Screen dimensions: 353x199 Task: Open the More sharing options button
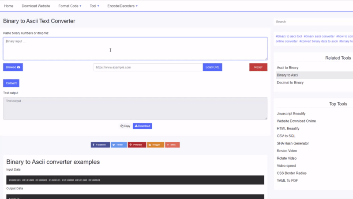click(x=172, y=145)
